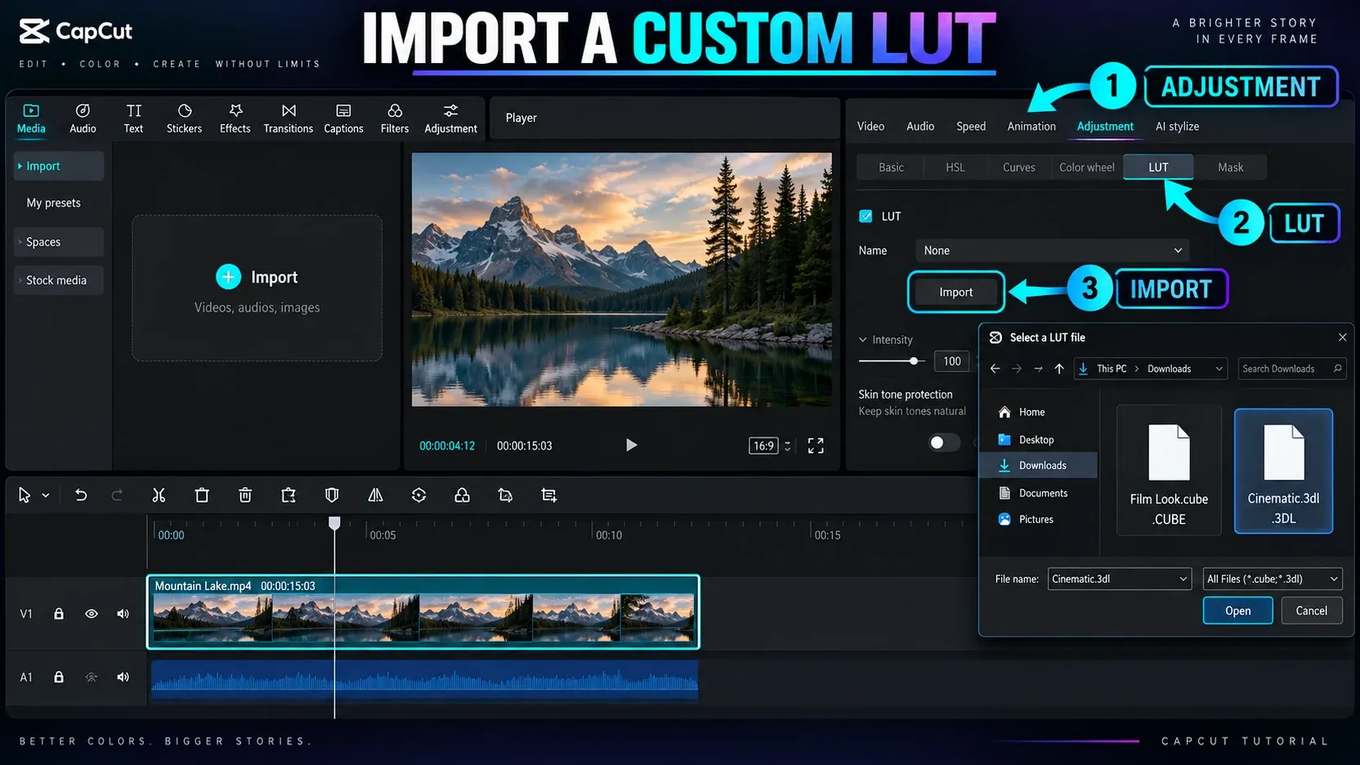Screen dimensions: 1360x765
Task: Hide the V1 track with eye icon
Action: pyautogui.click(x=92, y=614)
